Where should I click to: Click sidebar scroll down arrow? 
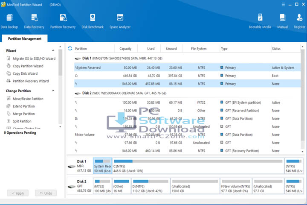pyautogui.click(x=60, y=127)
